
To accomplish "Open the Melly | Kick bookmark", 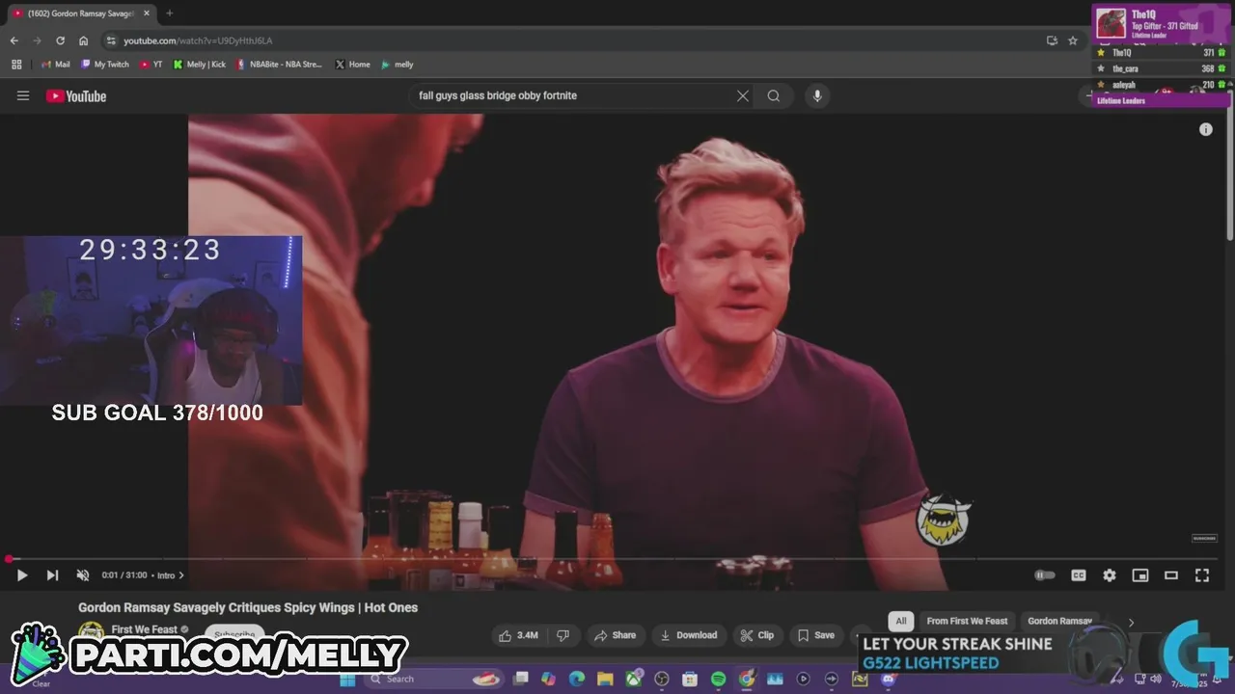I will 200,65.
